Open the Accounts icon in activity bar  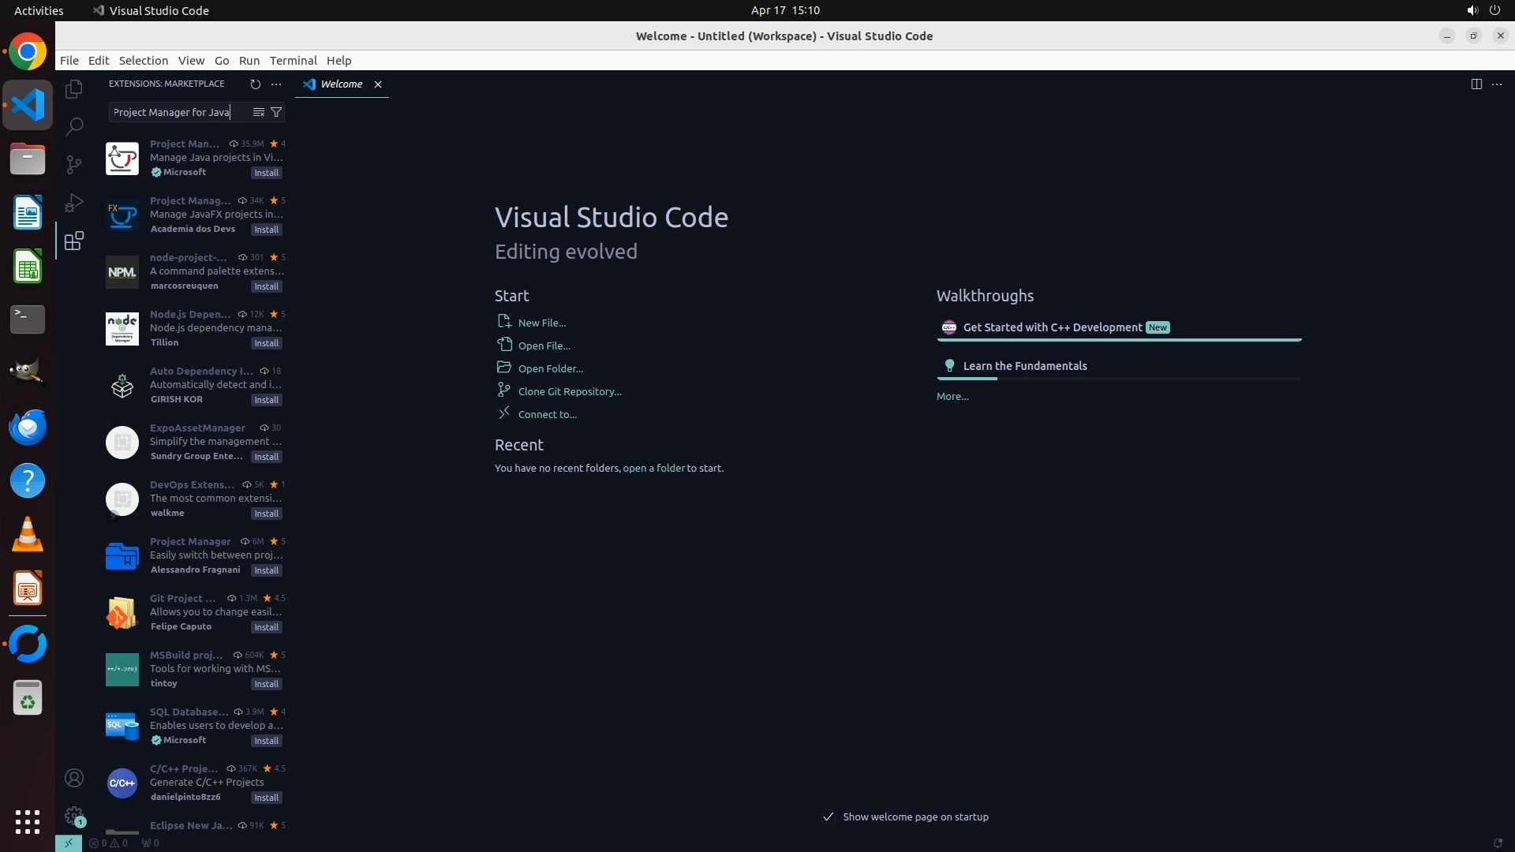point(74,779)
